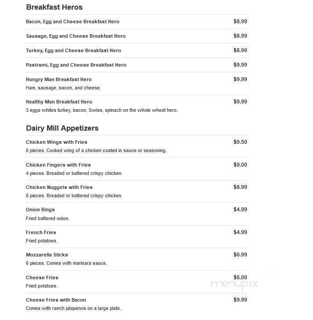This screenshot has width=313, height=320.
Task: Click the Breakfast Heros section heading
Action: 54,7
